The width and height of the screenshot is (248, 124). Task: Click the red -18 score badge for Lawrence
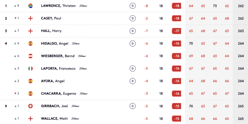(x=176, y=6)
